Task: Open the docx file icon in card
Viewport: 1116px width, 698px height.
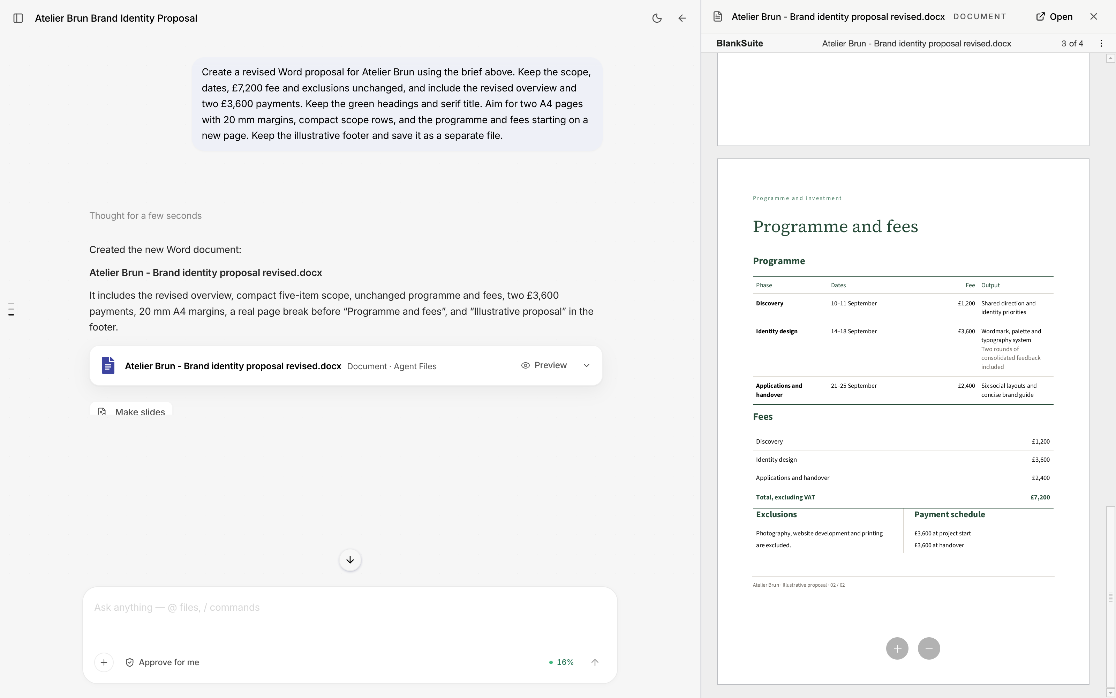Action: pyautogui.click(x=108, y=365)
